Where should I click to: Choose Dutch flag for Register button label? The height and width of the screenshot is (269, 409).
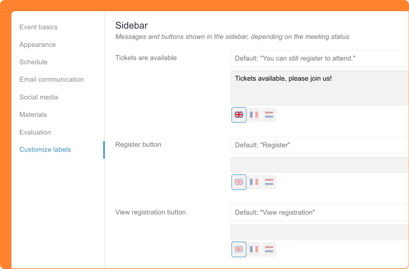click(269, 182)
